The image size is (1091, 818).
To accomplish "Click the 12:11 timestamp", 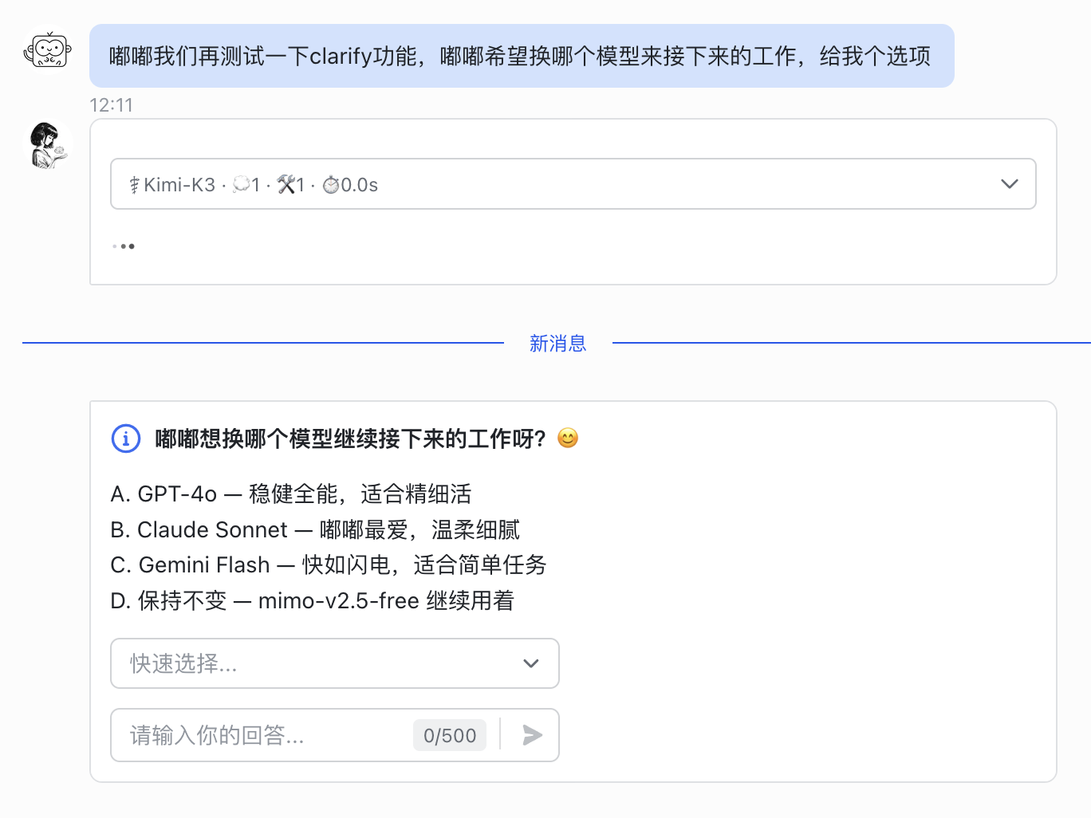I will [112, 105].
